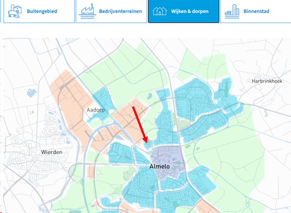Click the high-rise icon on Binnenstad
Screen dimensions: 291x213
click(232, 12)
